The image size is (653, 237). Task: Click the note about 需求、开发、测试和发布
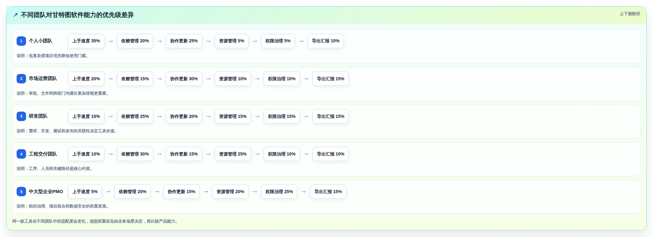(67, 131)
